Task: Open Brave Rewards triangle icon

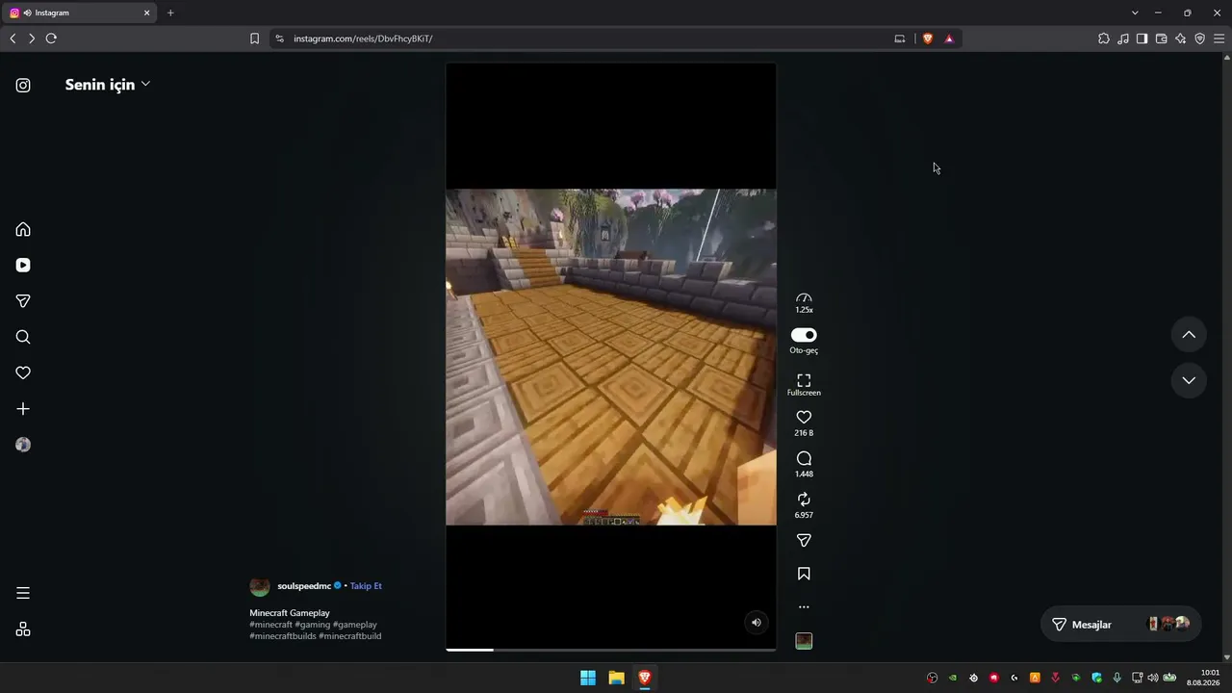Action: 949,38
